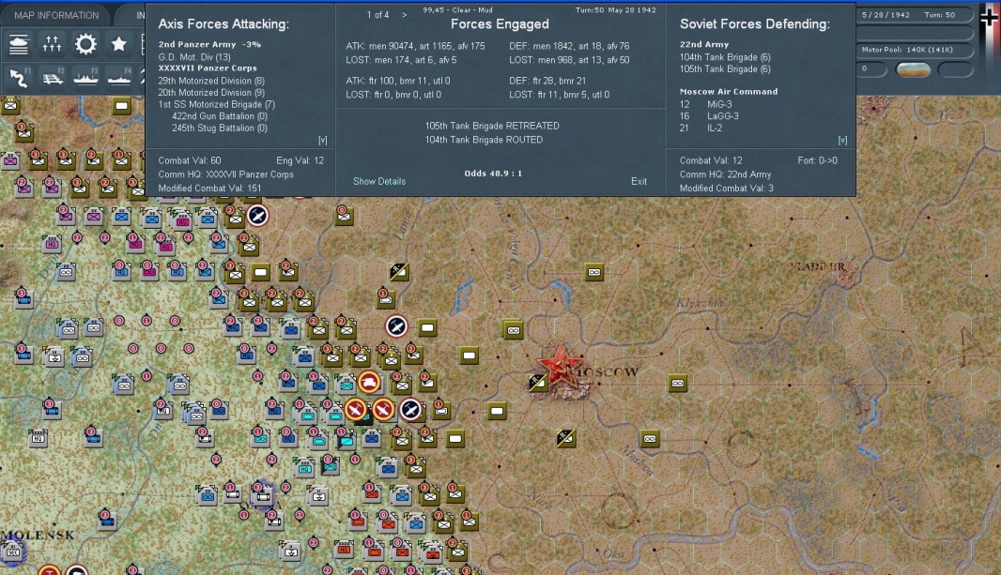1001x575 pixels.
Task: Exit the combat report window
Action: (639, 181)
